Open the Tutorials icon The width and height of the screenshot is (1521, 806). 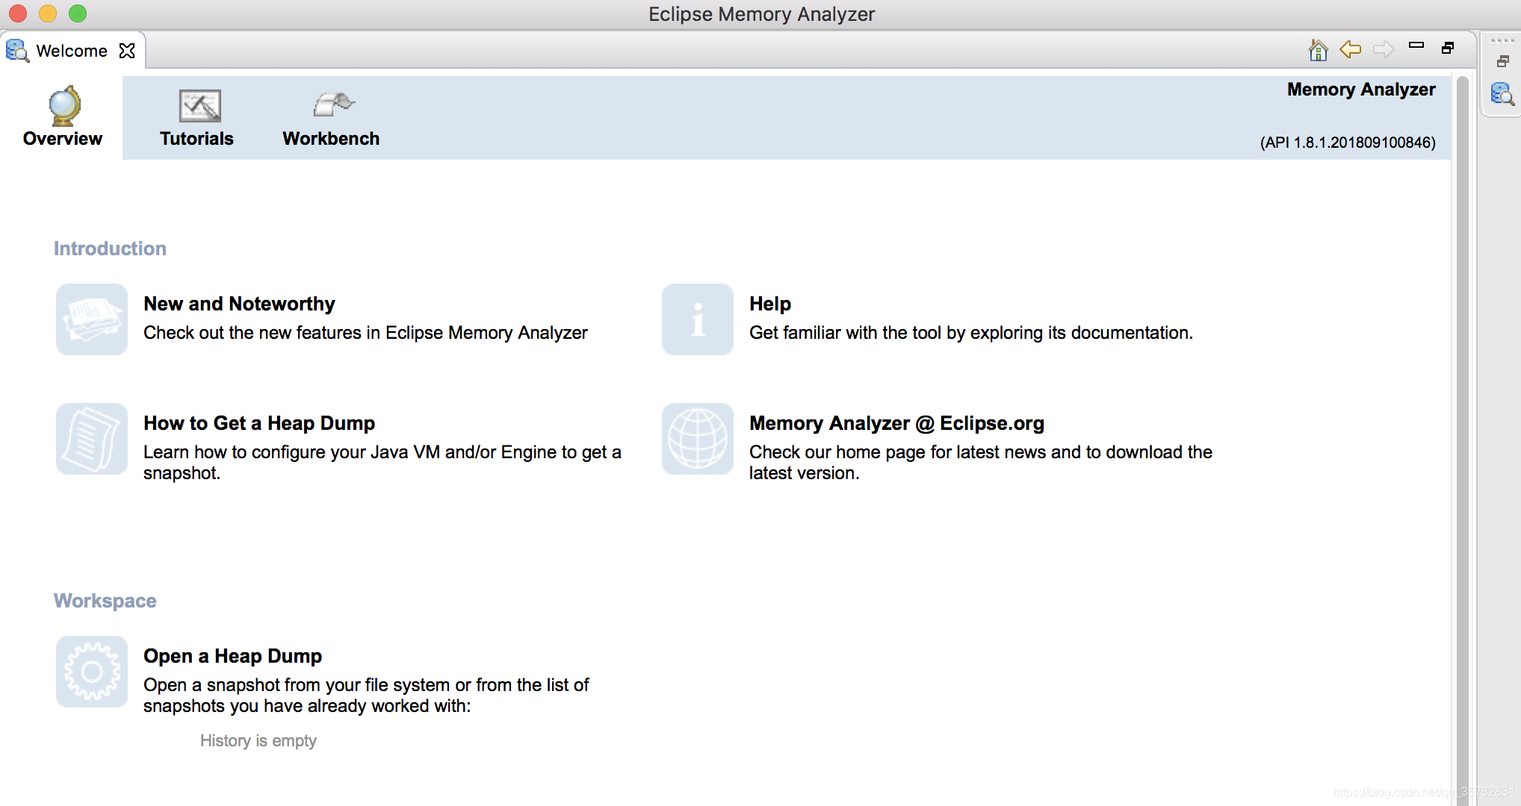click(x=199, y=106)
